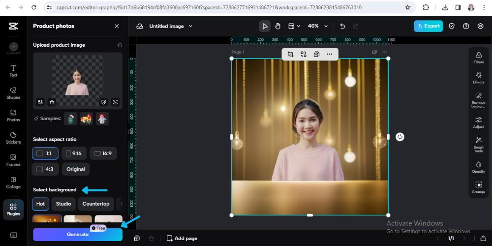492x246 pixels.
Task: Open the 40% zoom level dropdown
Action: point(317,27)
